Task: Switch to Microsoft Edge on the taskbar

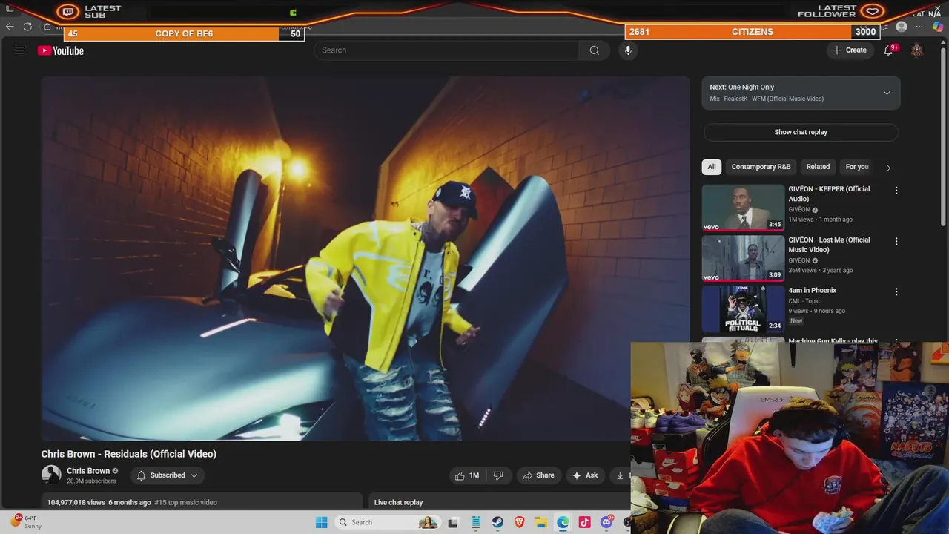Action: click(563, 522)
